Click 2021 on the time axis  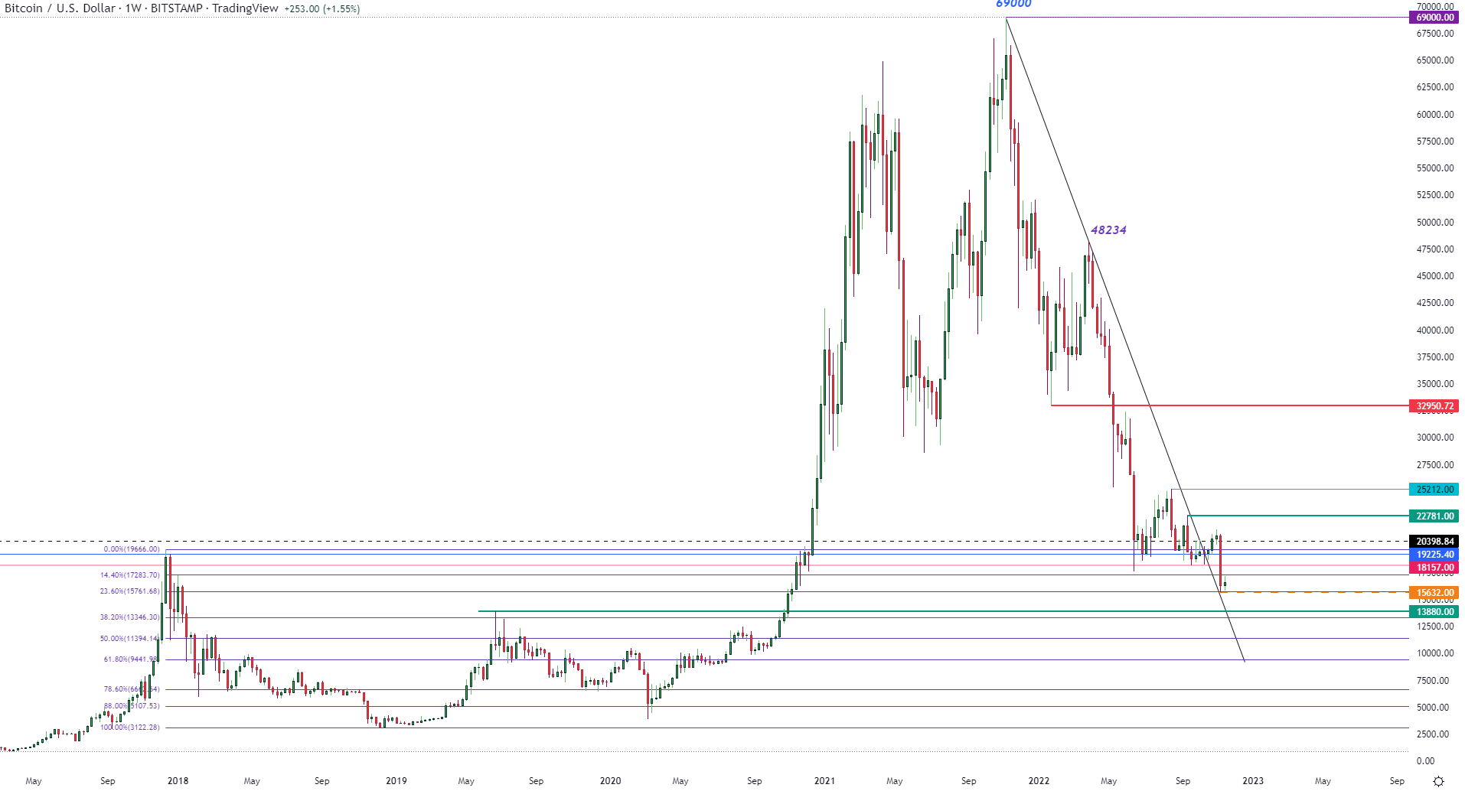pos(824,781)
